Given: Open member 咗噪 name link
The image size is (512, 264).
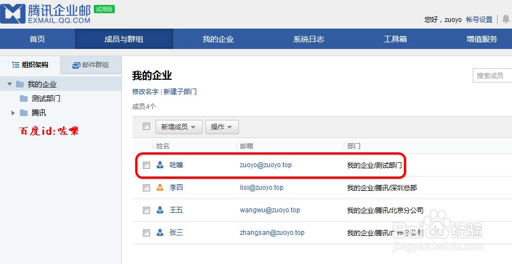Looking at the screenshot, I should pyautogui.click(x=177, y=165).
